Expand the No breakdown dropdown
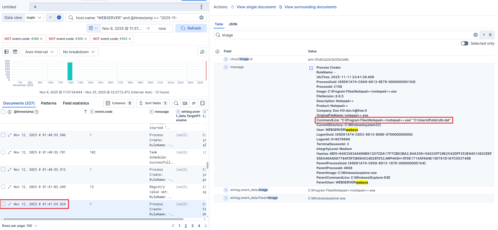The image size is (498, 230). click(79, 52)
